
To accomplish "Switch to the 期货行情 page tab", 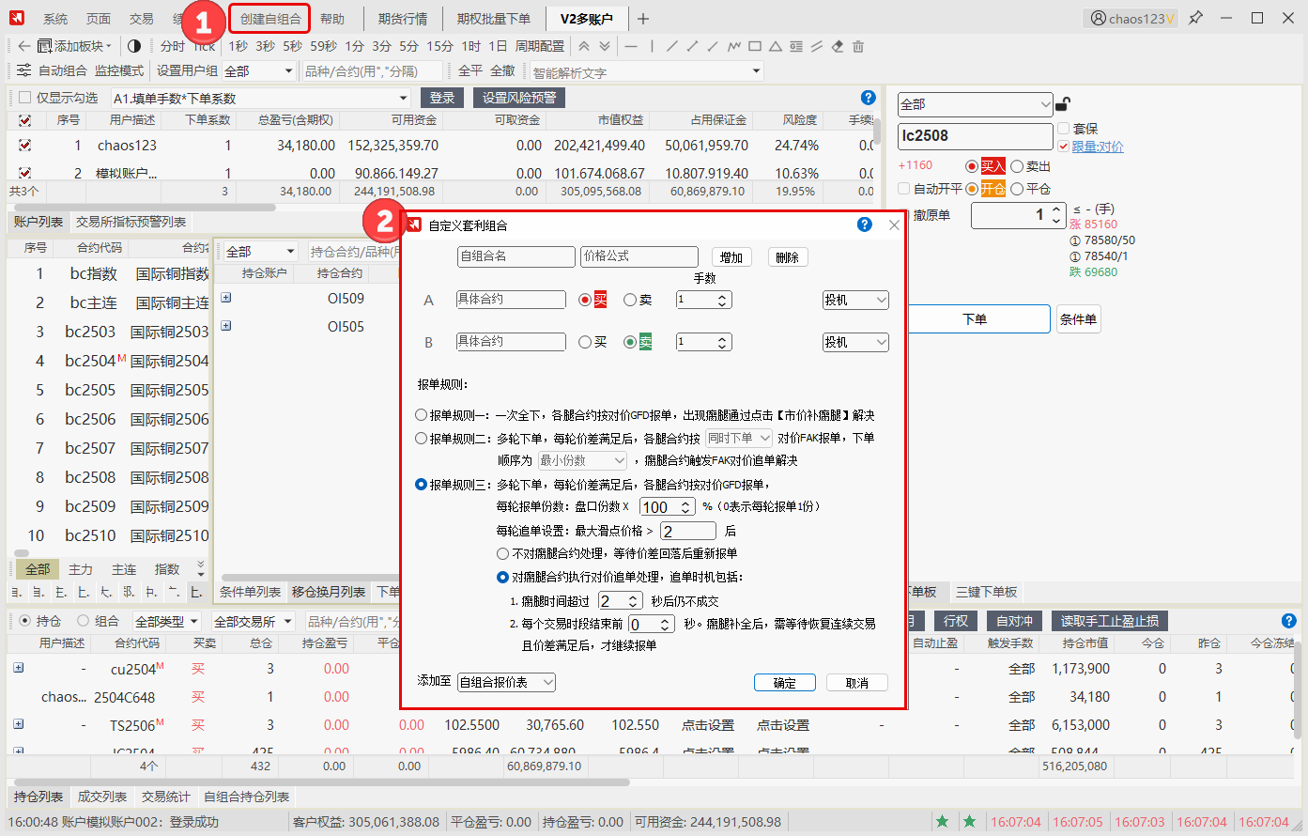I will pyautogui.click(x=403, y=19).
